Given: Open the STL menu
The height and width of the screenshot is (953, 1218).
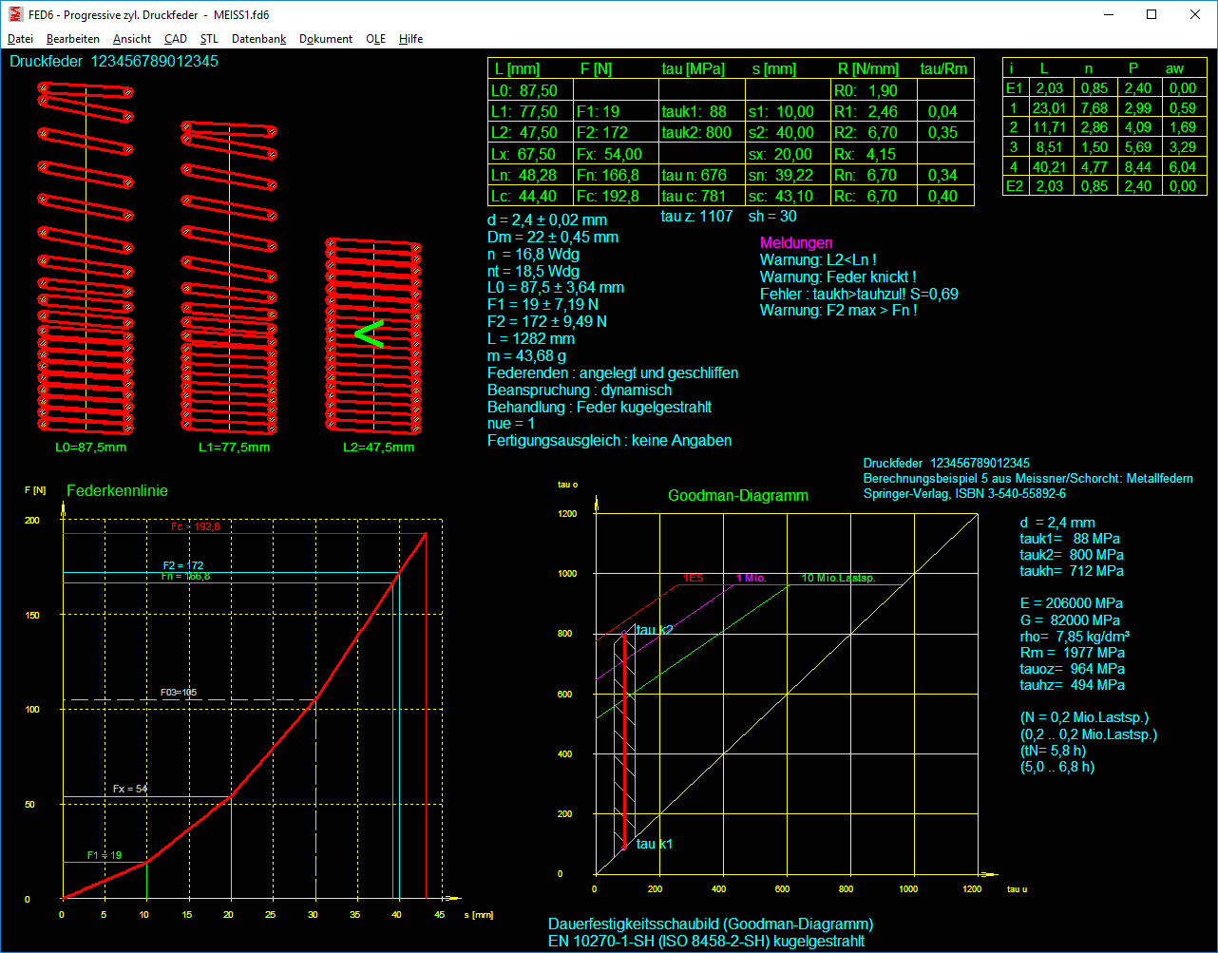Looking at the screenshot, I should [x=209, y=39].
